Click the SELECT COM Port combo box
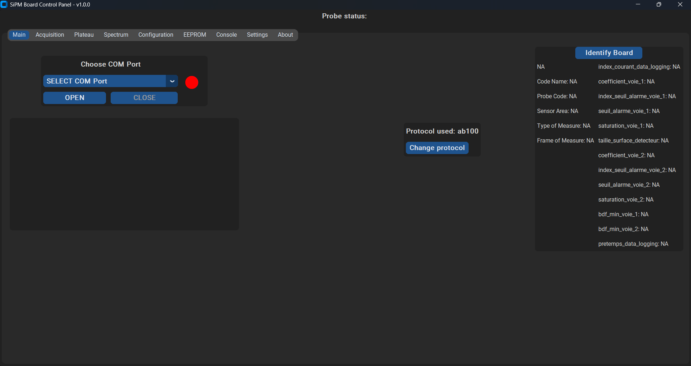Image resolution: width=691 pixels, height=366 pixels. (x=110, y=81)
